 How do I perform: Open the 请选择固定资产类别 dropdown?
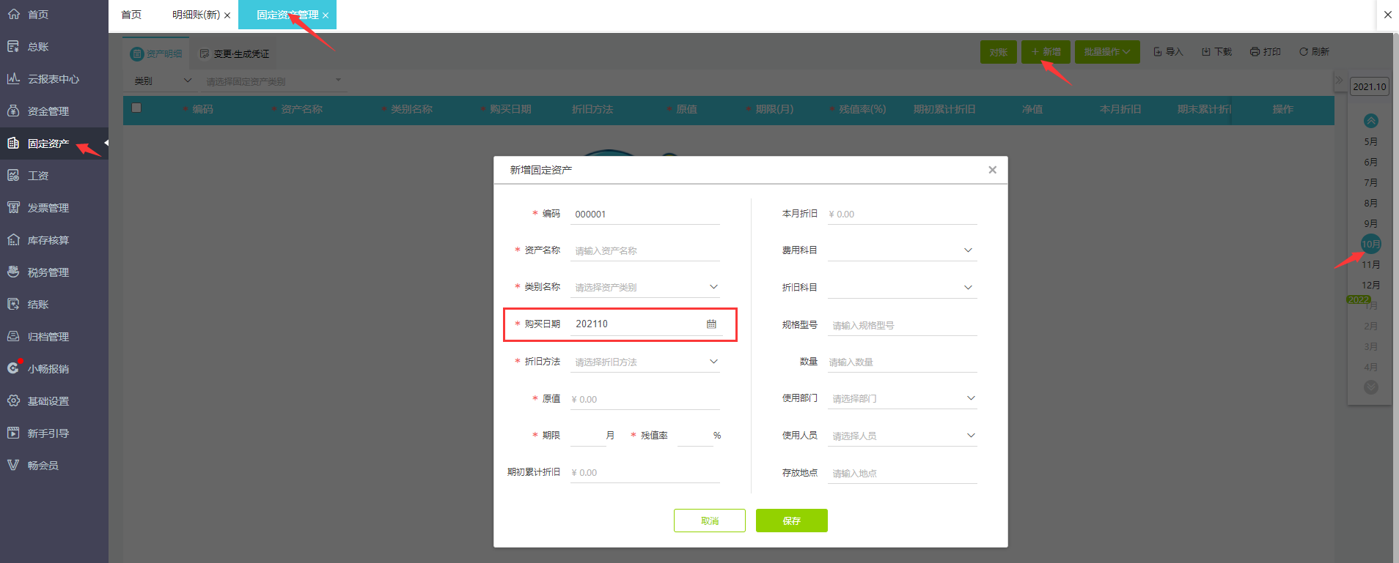tap(274, 81)
